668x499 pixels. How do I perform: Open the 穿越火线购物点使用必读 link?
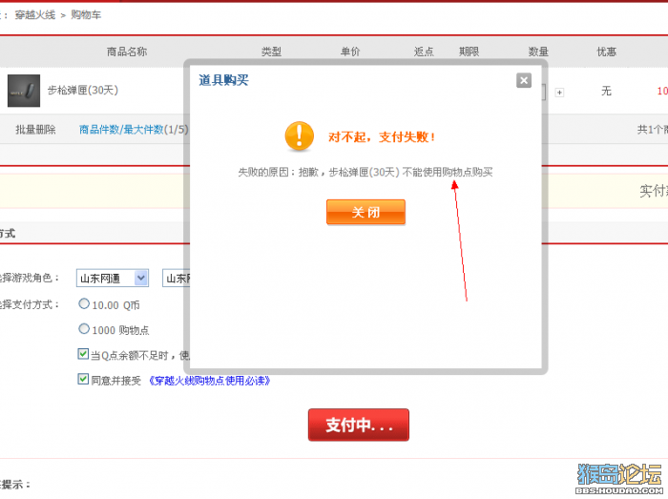tap(209, 381)
